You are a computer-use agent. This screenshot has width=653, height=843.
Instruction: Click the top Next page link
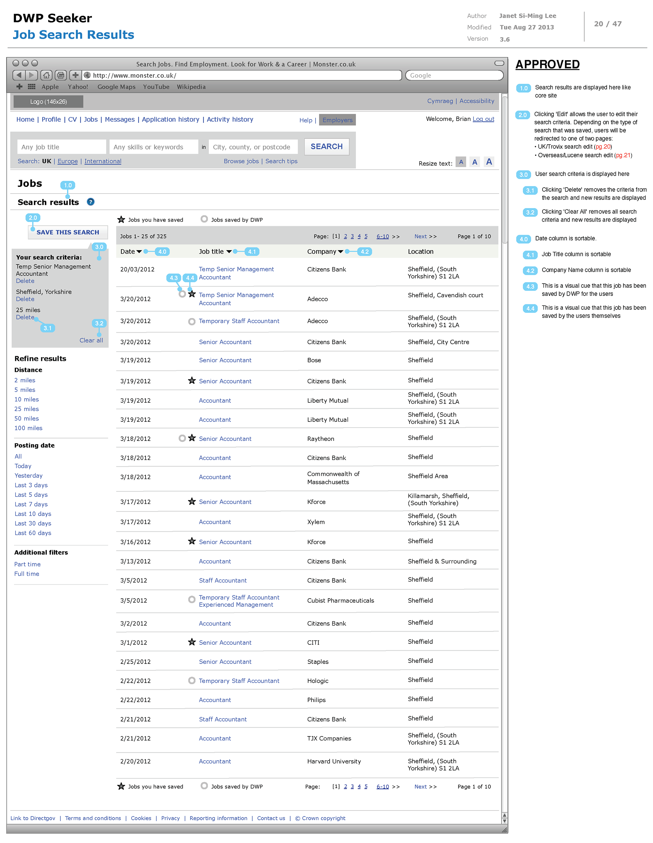(x=421, y=237)
